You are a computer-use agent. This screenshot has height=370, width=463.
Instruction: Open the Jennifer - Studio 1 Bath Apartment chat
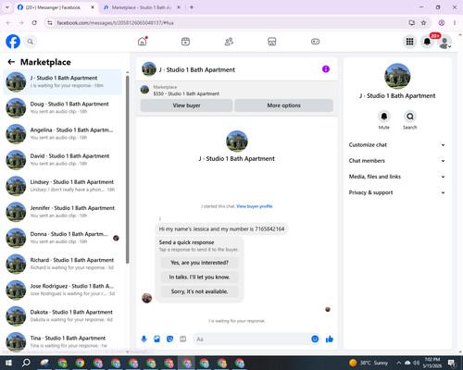(x=62, y=212)
